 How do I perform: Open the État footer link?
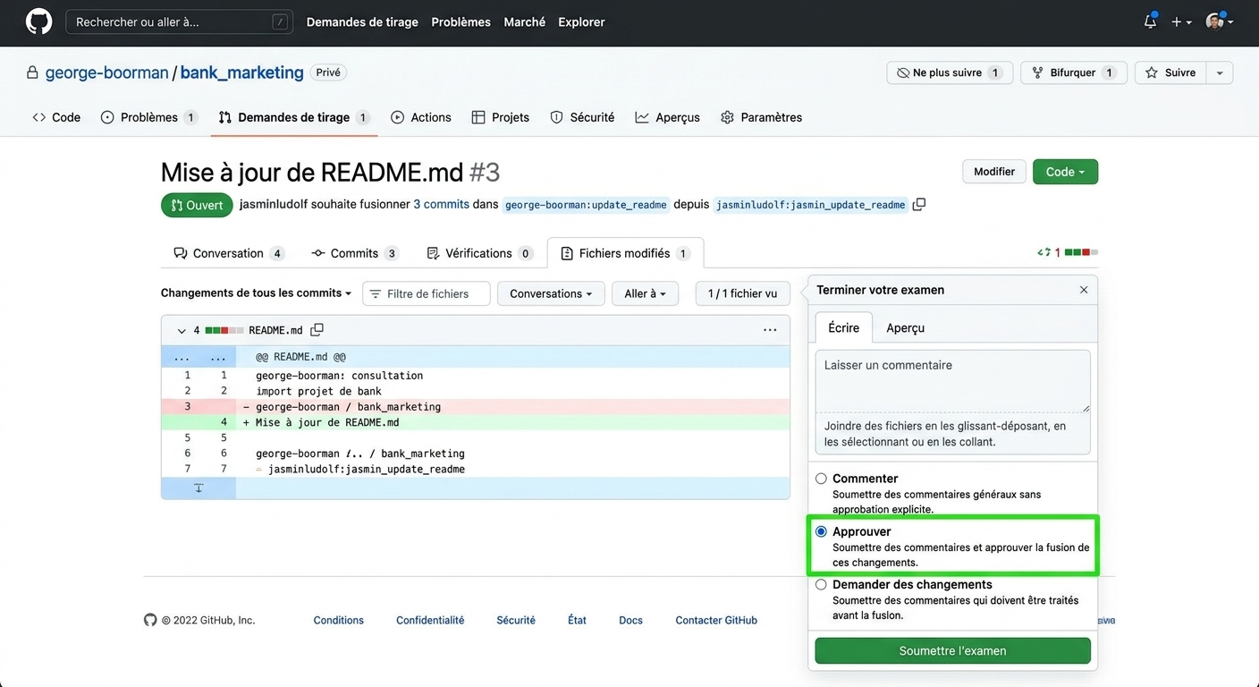pyautogui.click(x=577, y=620)
